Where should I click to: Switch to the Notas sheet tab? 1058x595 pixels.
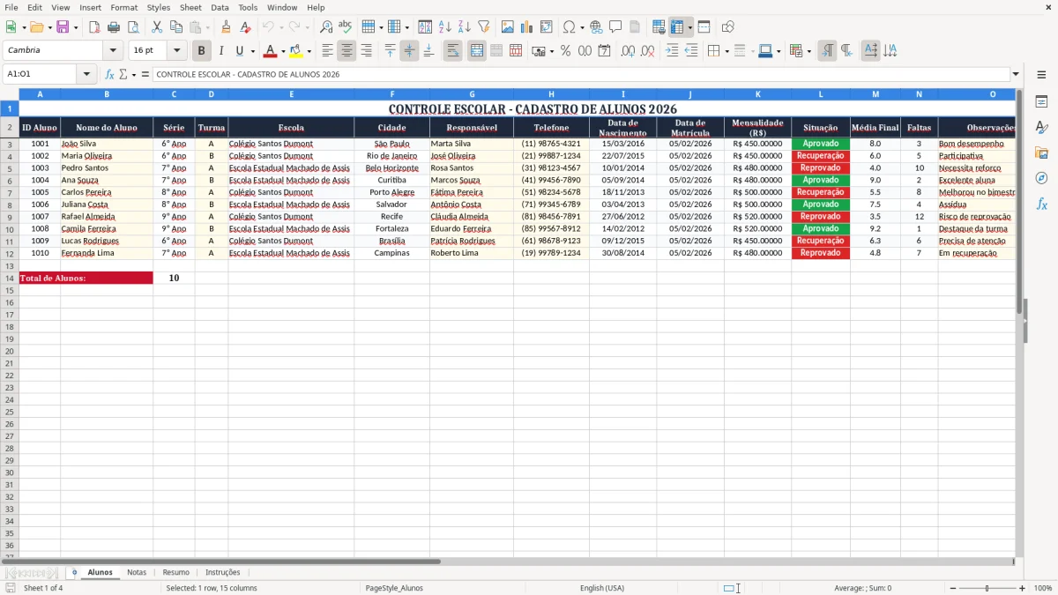pos(137,572)
